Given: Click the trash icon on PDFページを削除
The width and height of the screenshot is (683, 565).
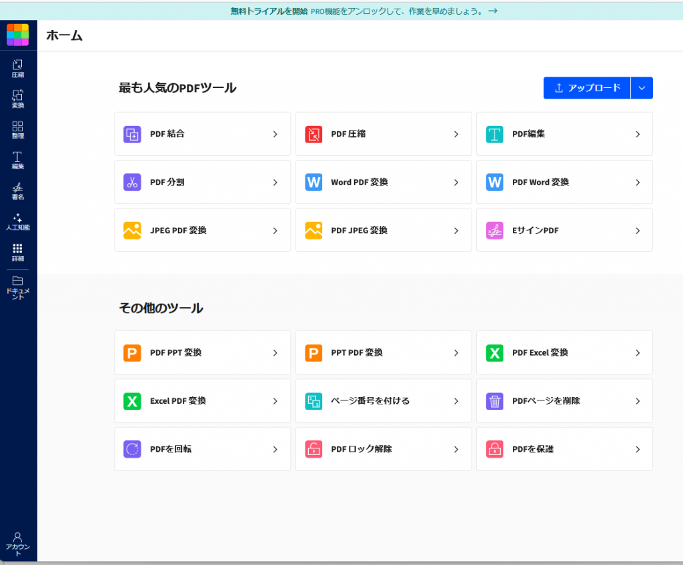Looking at the screenshot, I should 494,400.
